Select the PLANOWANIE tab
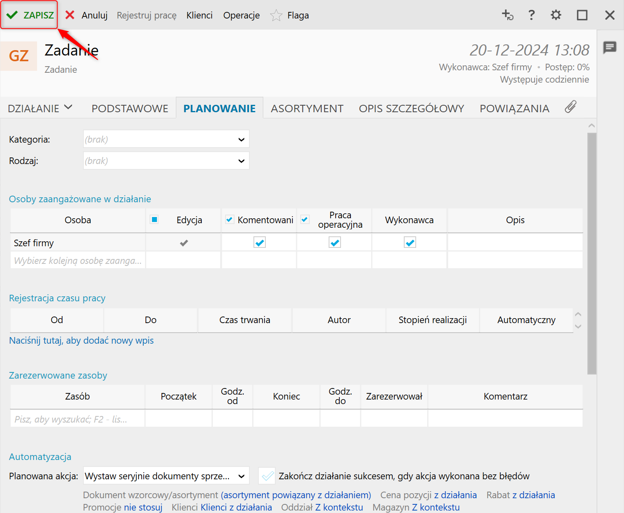The image size is (624, 513). [x=219, y=109]
